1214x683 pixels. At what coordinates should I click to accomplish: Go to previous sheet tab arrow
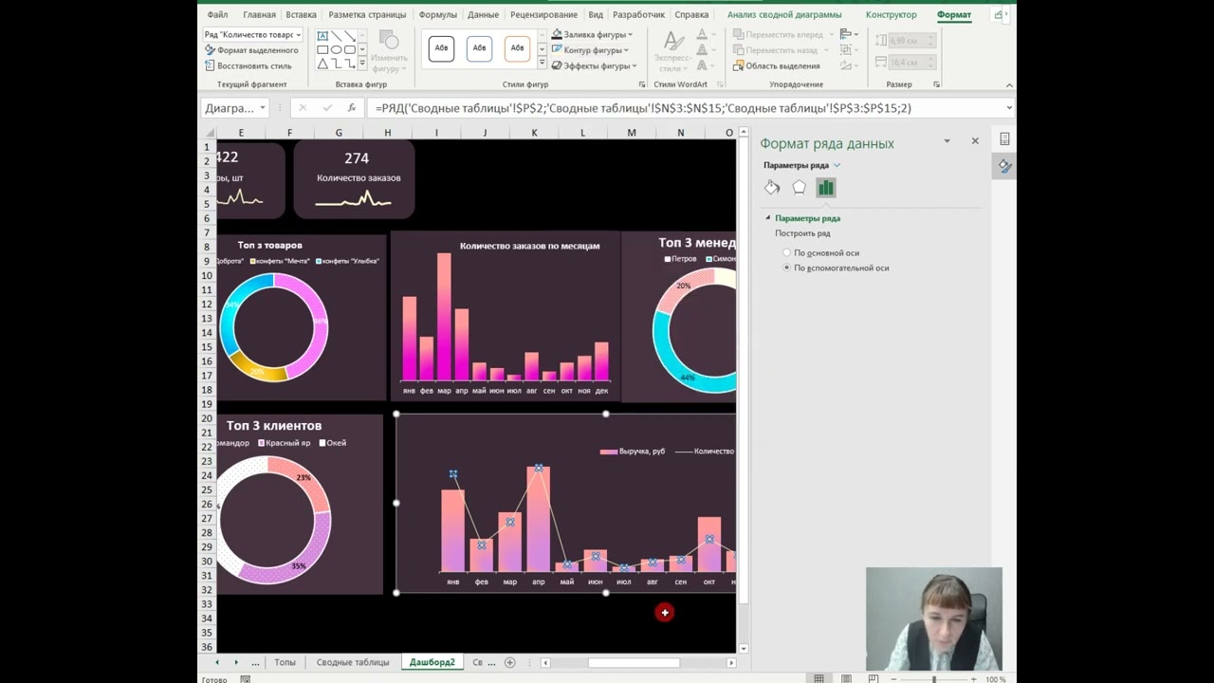click(217, 662)
